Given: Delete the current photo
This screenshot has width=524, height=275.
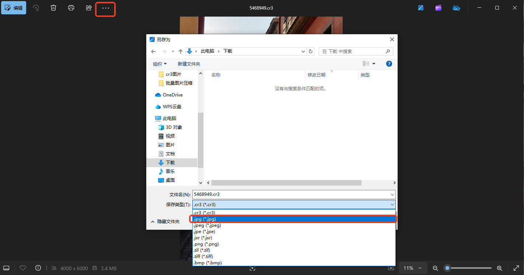Looking at the screenshot, I should [x=53, y=7].
